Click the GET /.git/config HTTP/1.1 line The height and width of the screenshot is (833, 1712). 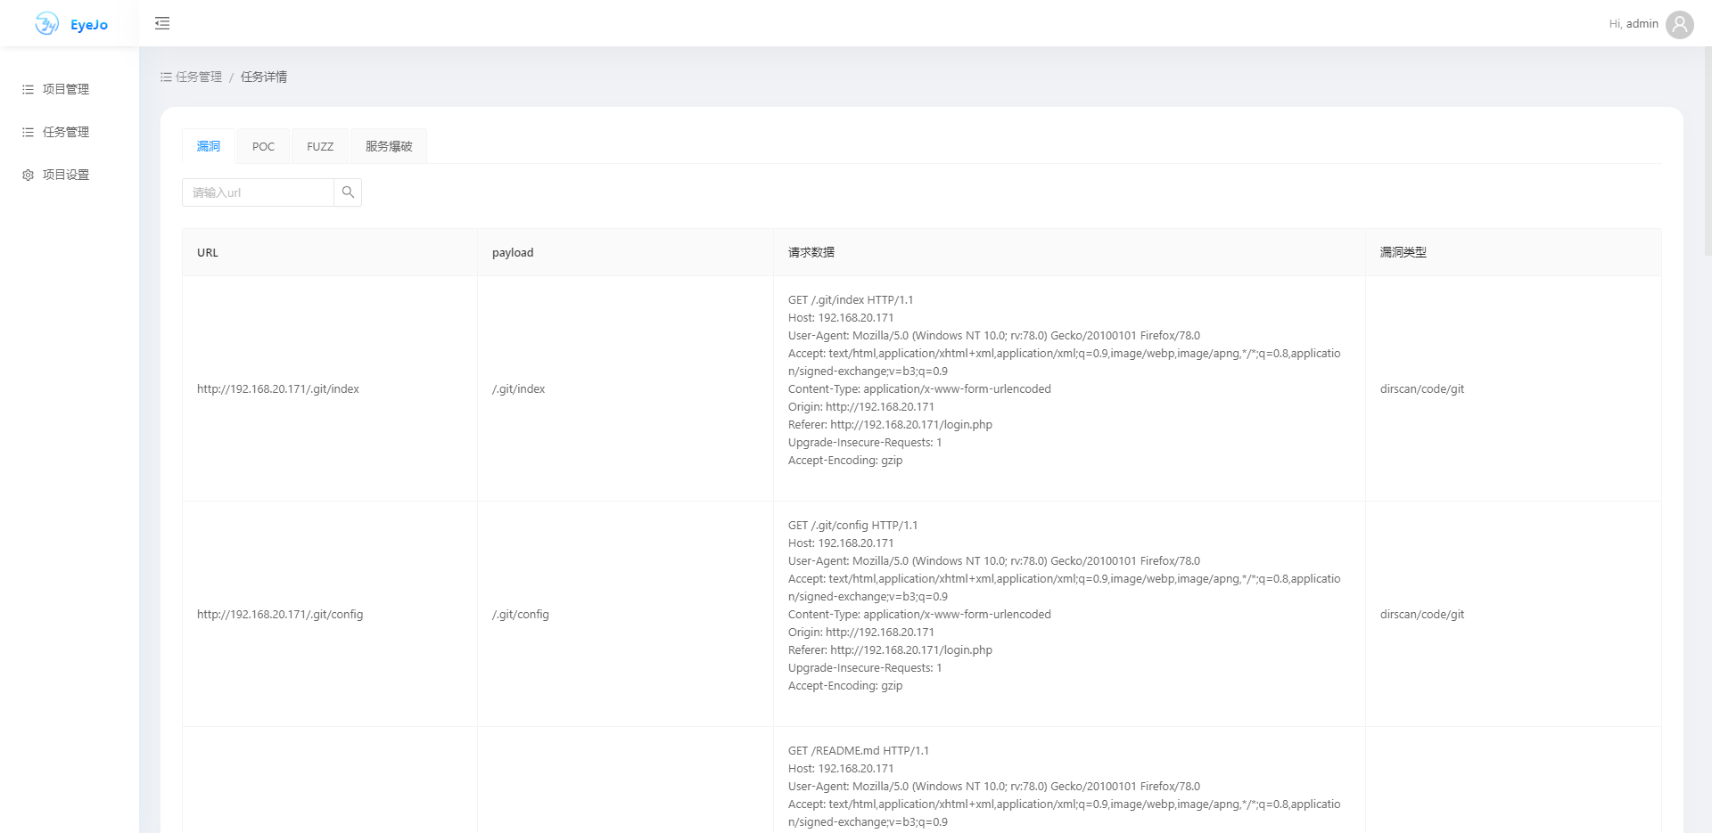853,526
